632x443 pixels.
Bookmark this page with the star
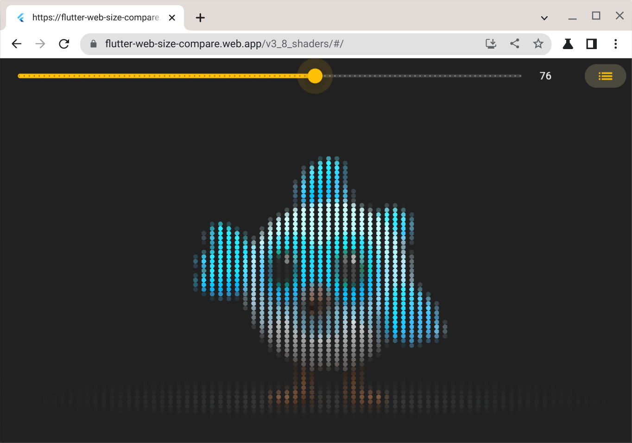(x=538, y=44)
